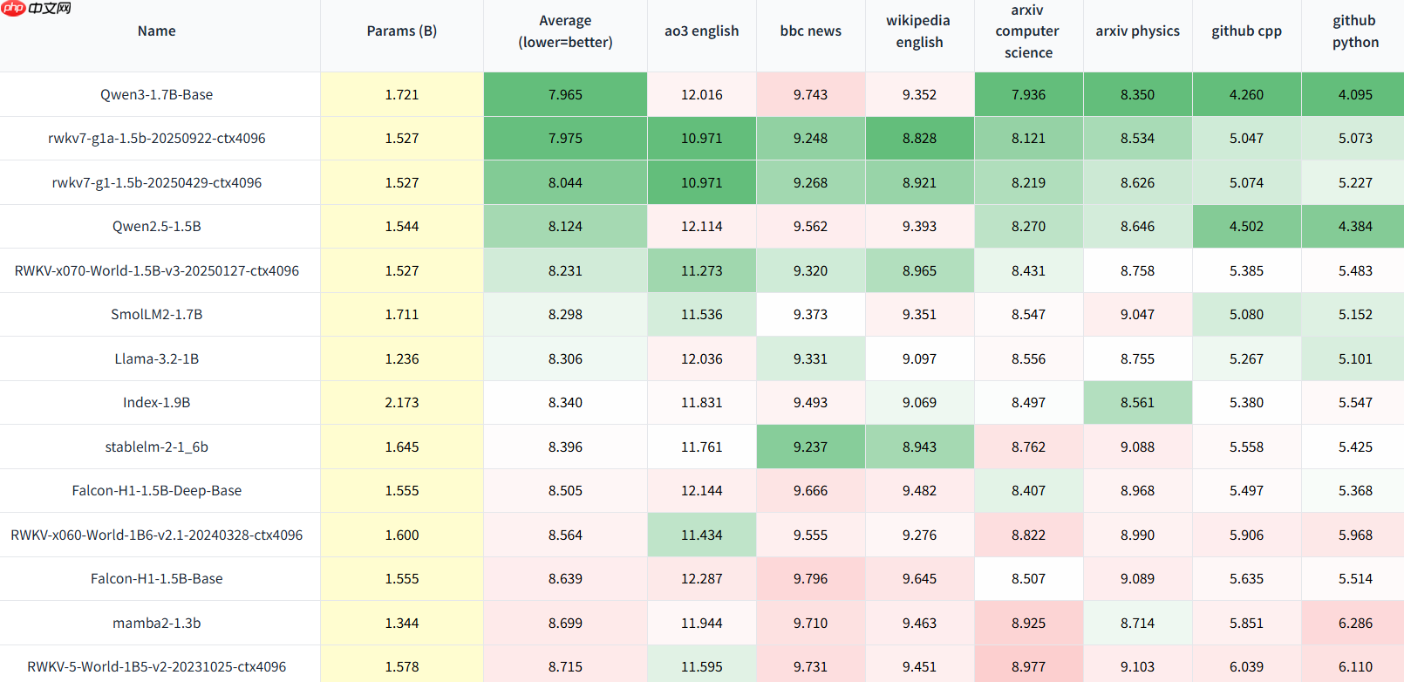Click the Name column header
Screen dimensions: 1404x682
tap(157, 31)
